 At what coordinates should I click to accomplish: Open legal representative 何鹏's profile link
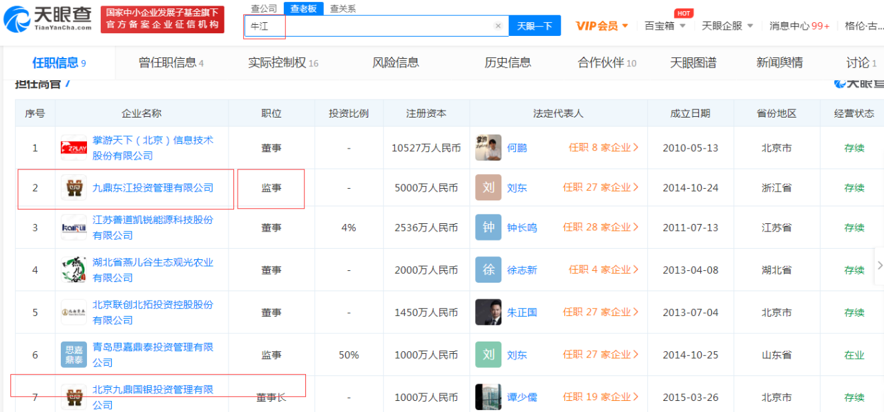[517, 147]
